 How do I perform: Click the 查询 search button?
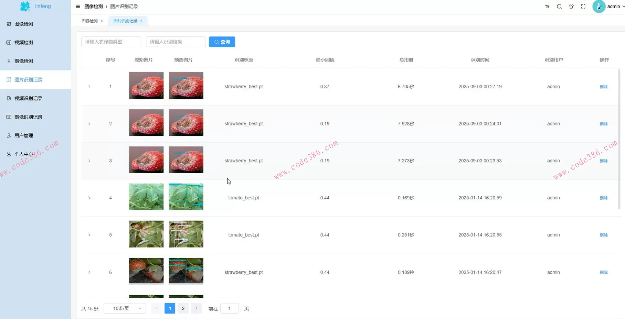[222, 42]
